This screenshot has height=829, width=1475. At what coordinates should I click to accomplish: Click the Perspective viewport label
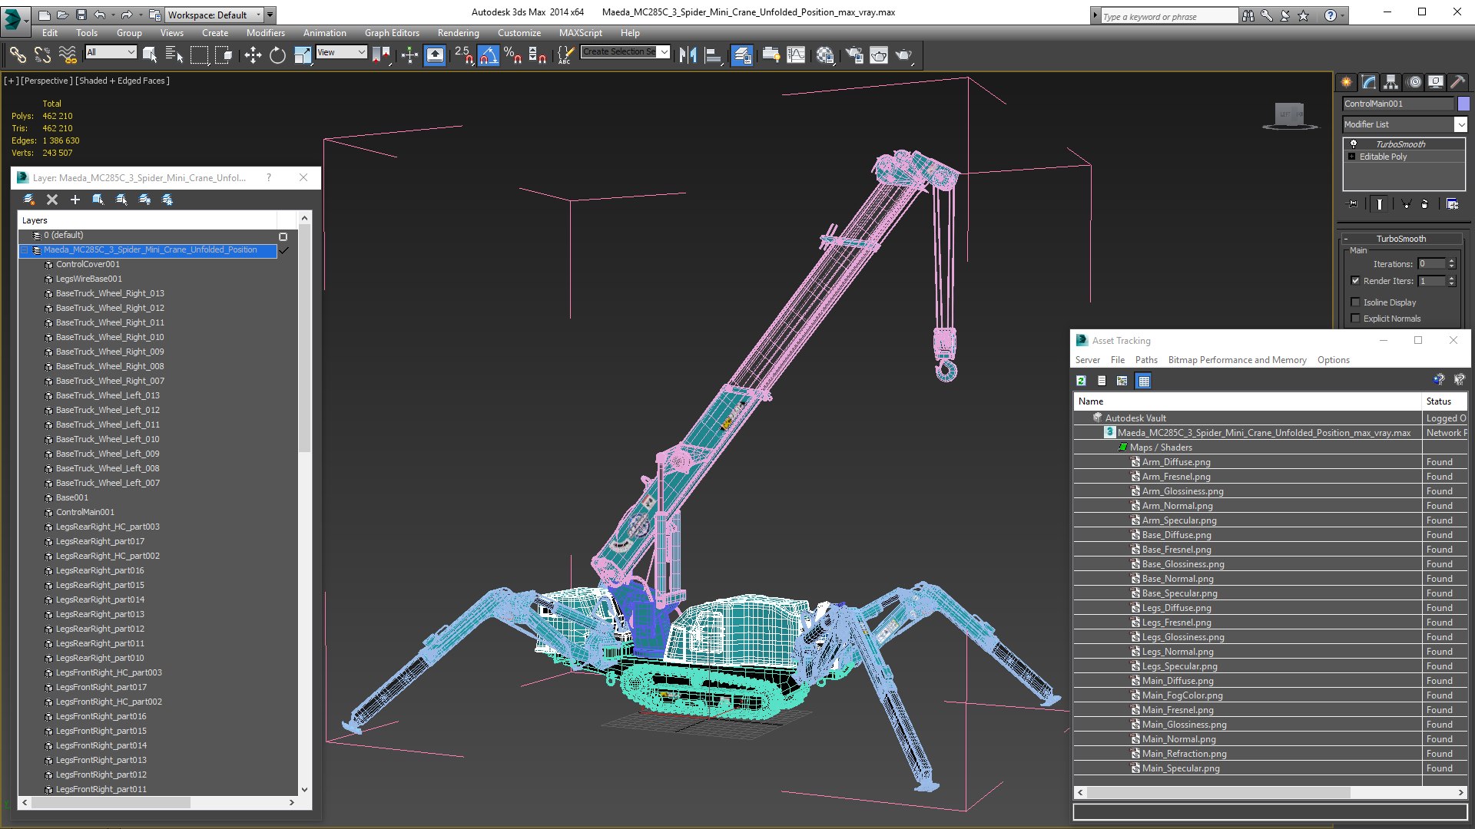click(x=47, y=81)
